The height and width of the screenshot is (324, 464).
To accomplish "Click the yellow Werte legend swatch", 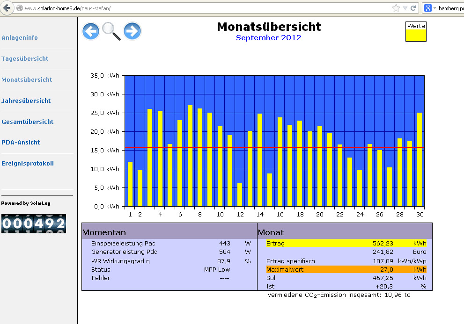I will pos(416,35).
